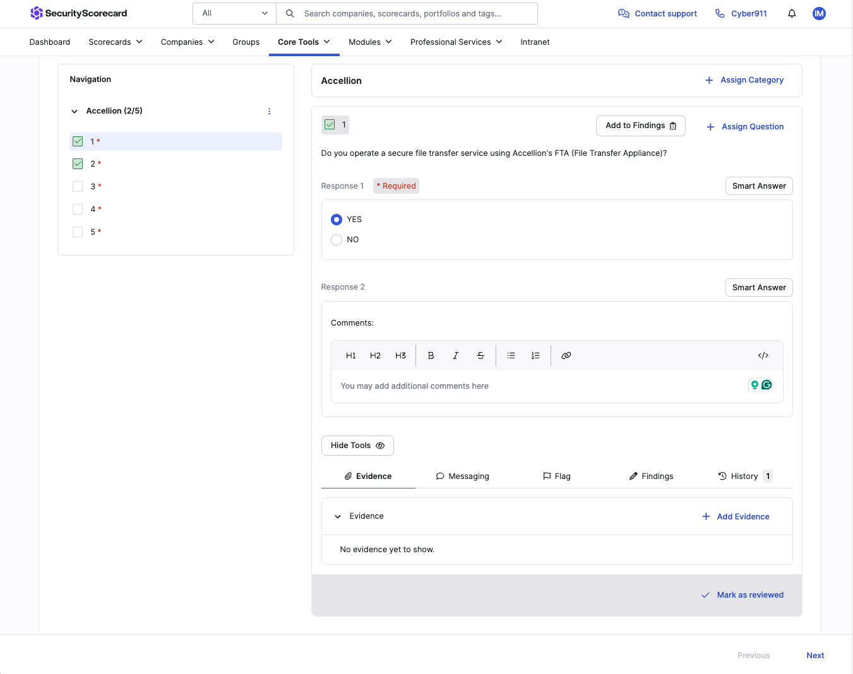Open the Groups page
Screen dimensions: 853x674
[246, 42]
